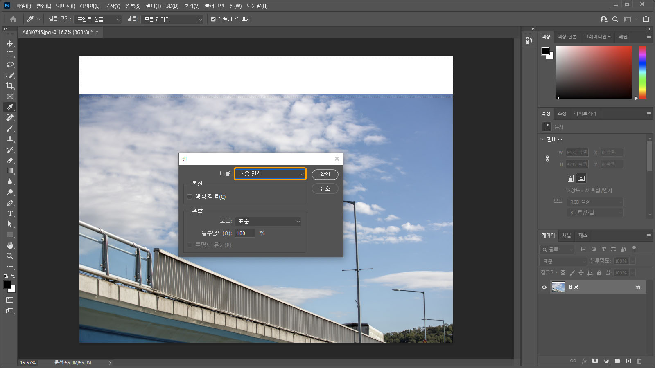The height and width of the screenshot is (368, 655).
Task: Toggle the Edit in Quick Mask mode icon
Action: tap(10, 300)
